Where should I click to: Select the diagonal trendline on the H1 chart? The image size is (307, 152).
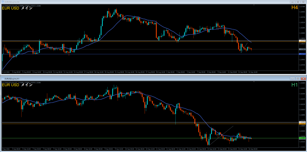pyautogui.click(x=221, y=135)
